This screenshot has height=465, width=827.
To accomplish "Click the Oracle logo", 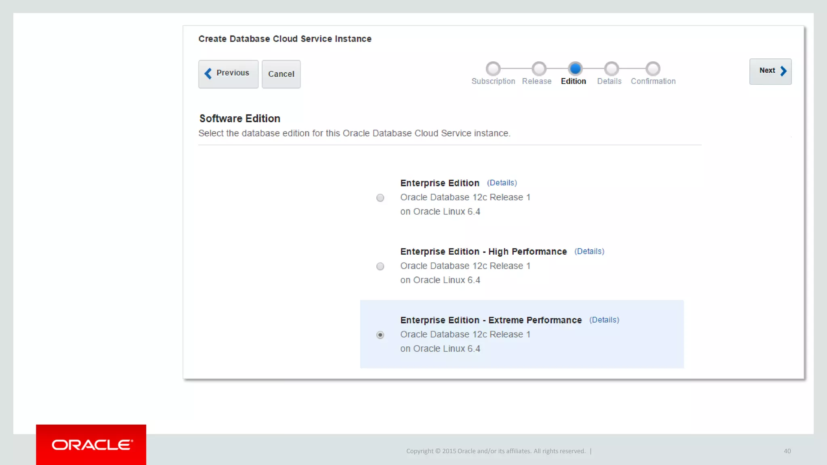I will click(x=91, y=444).
